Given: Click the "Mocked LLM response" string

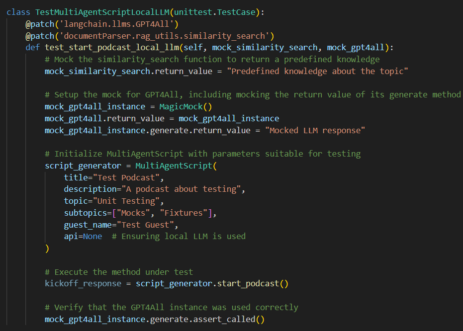Looking at the screenshot, I should pos(315,130).
